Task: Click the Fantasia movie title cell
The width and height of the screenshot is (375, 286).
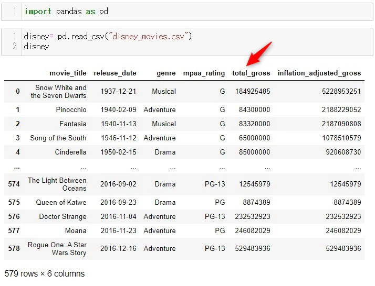Action: click(x=73, y=124)
